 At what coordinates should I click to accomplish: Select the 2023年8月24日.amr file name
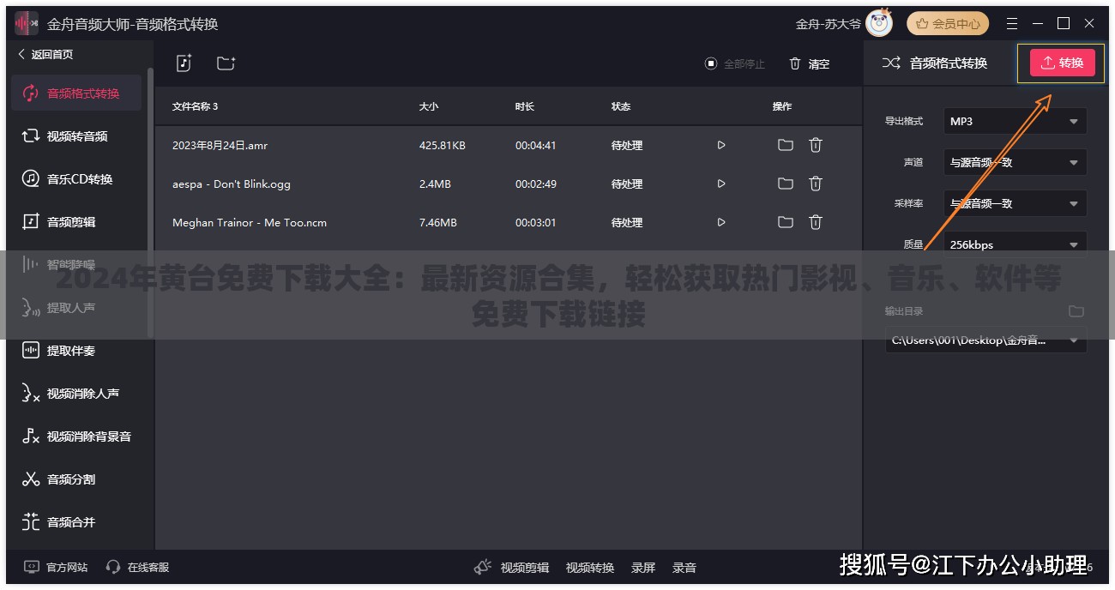coord(220,145)
